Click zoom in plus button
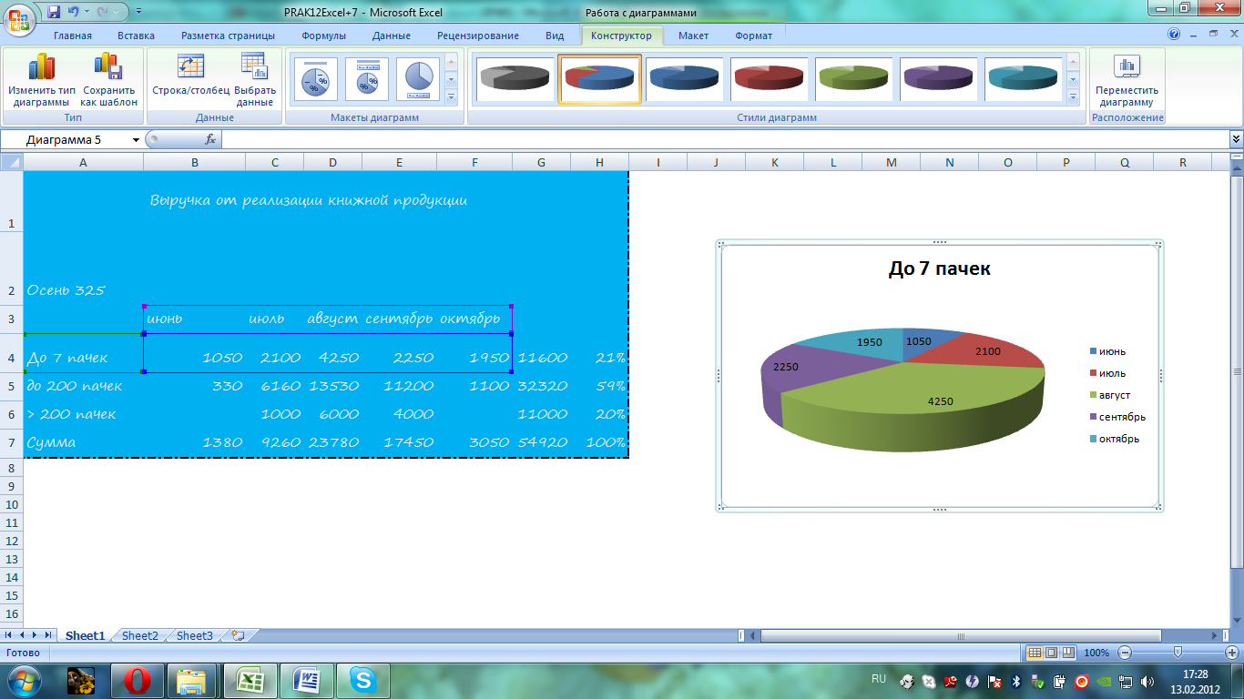The width and height of the screenshot is (1244, 699). [1233, 653]
